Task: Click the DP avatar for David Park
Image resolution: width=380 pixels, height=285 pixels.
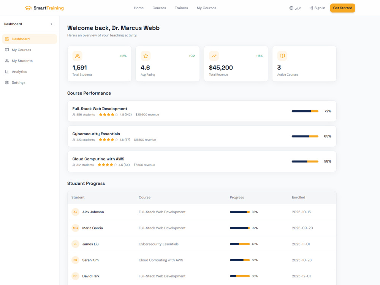Action: 75,276
